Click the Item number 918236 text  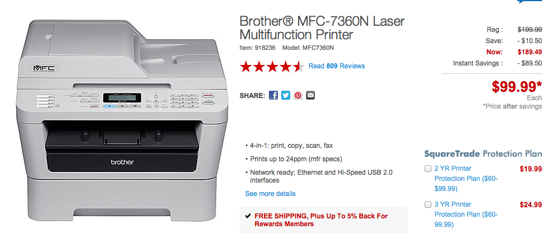click(x=258, y=48)
